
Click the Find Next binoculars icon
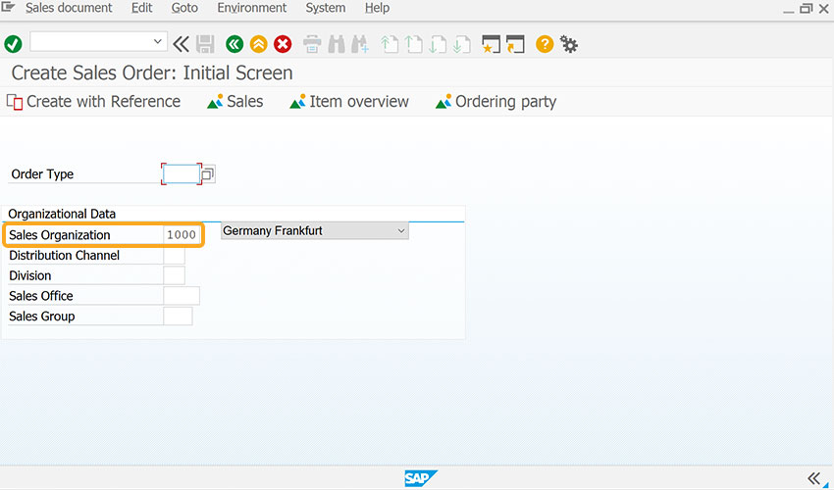point(360,44)
